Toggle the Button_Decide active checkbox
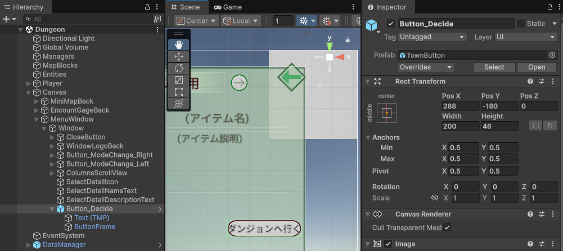This screenshot has width=563, height=251. coord(391,24)
